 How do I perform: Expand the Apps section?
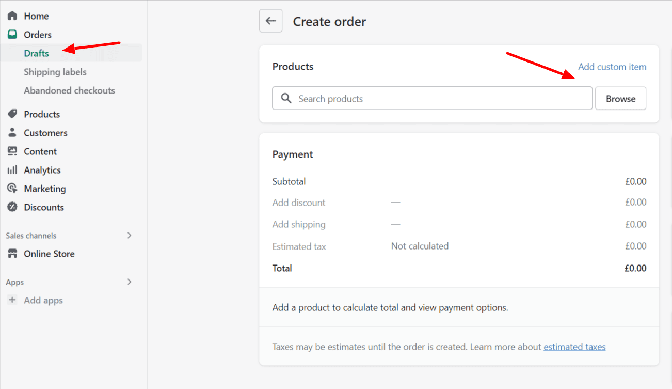click(129, 282)
